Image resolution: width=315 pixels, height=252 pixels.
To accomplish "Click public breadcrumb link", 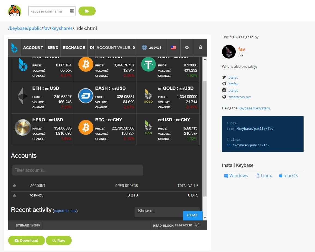I will pyautogui.click(x=35, y=28).
